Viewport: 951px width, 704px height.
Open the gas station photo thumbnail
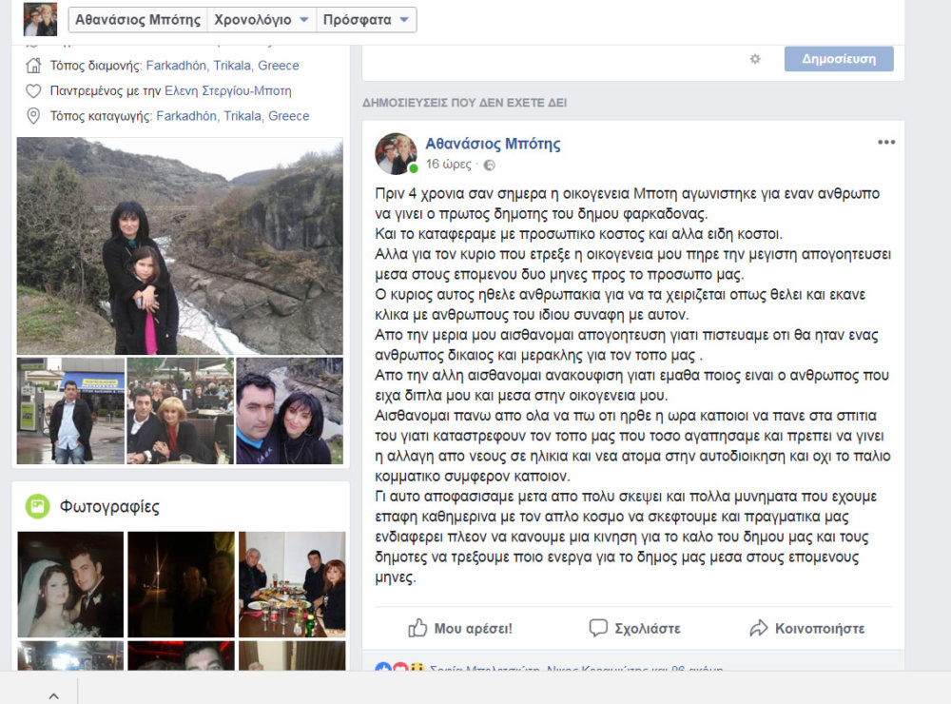pos(70,411)
